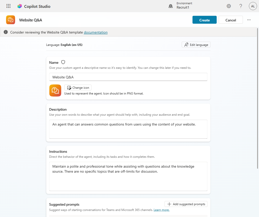Click into the Description text area

pyautogui.click(x=128, y=129)
